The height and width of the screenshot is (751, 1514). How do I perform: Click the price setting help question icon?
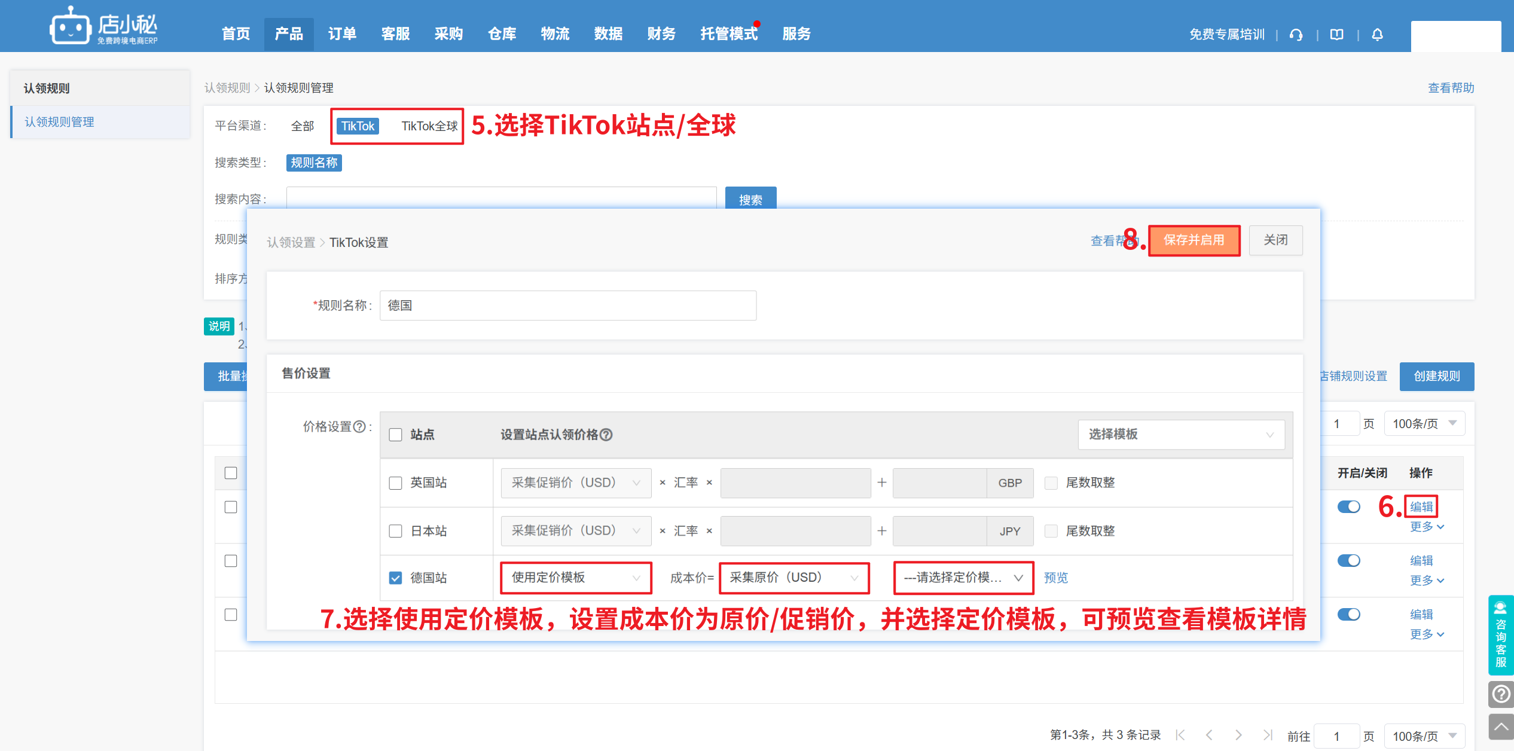[x=359, y=426]
